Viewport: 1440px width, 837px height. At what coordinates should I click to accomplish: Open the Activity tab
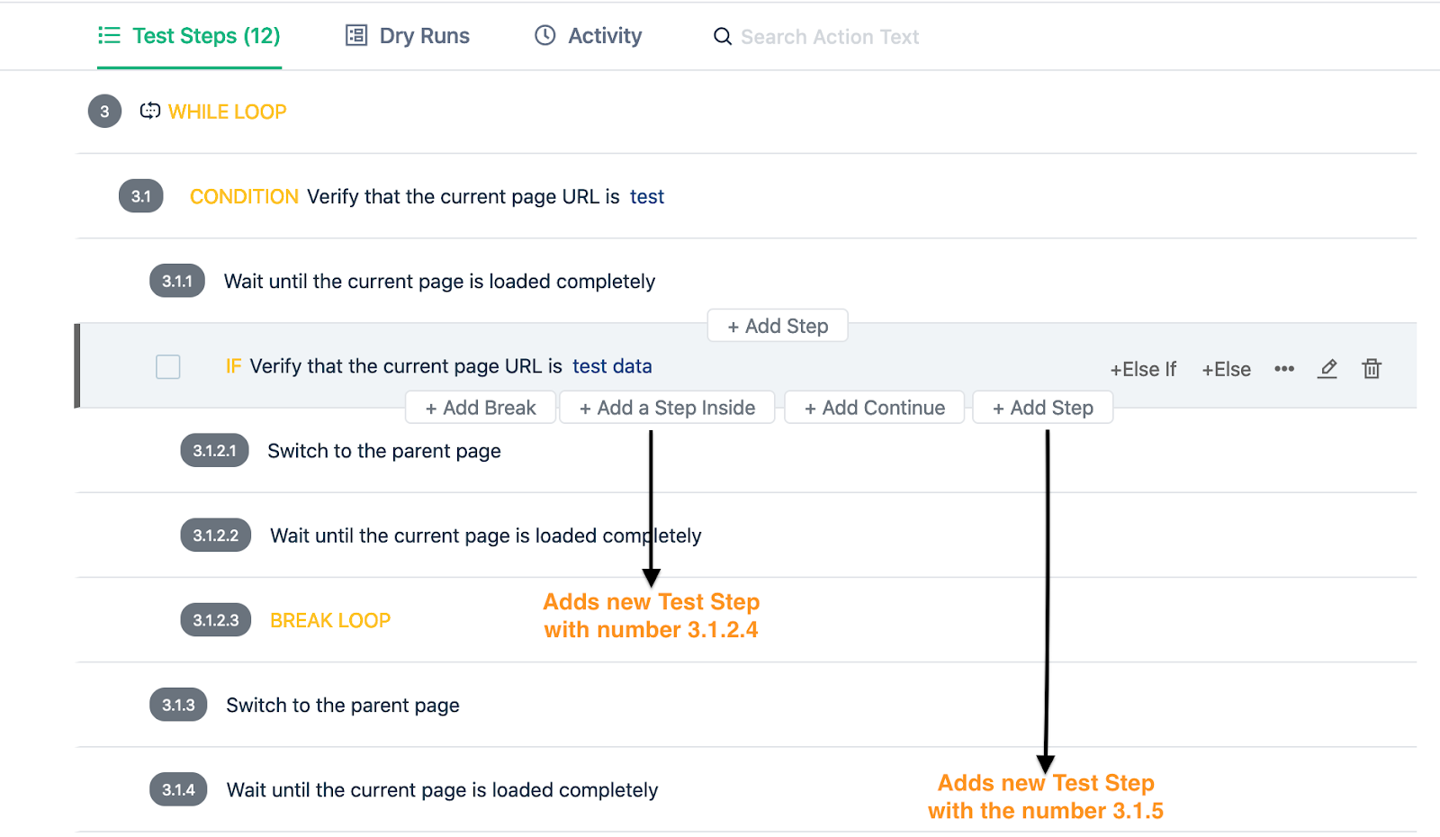(589, 36)
